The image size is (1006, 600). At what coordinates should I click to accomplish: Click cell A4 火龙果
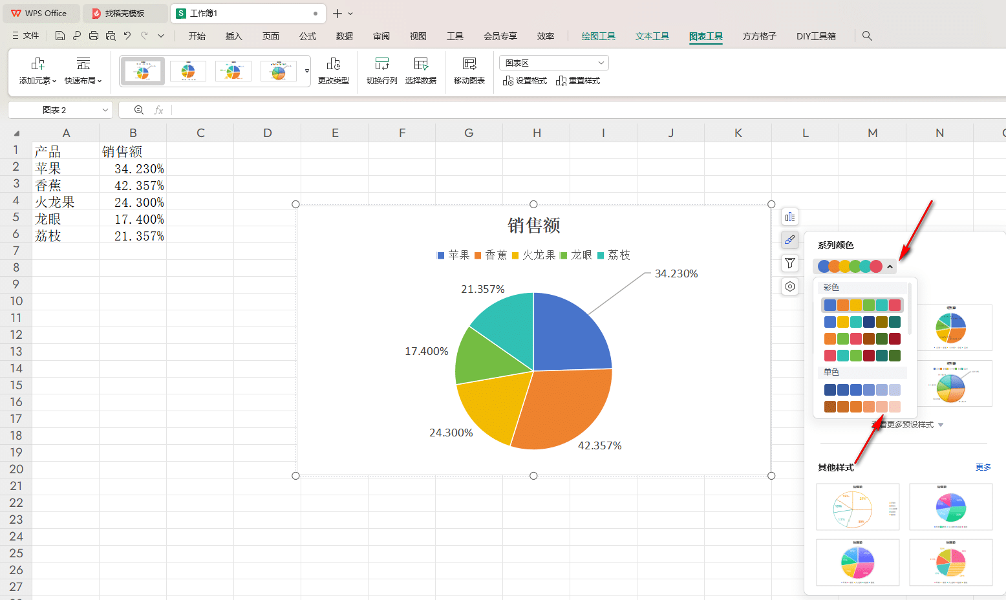click(66, 202)
